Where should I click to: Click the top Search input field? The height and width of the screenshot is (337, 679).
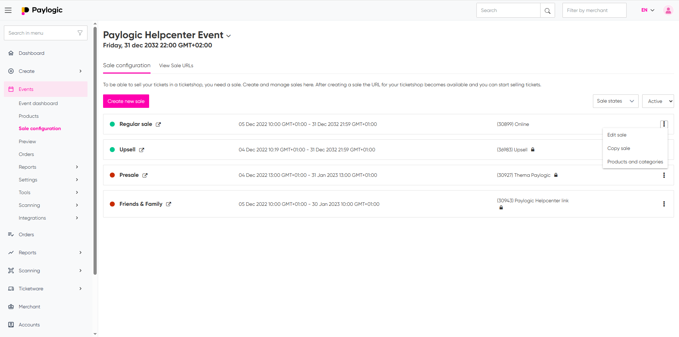pos(508,11)
